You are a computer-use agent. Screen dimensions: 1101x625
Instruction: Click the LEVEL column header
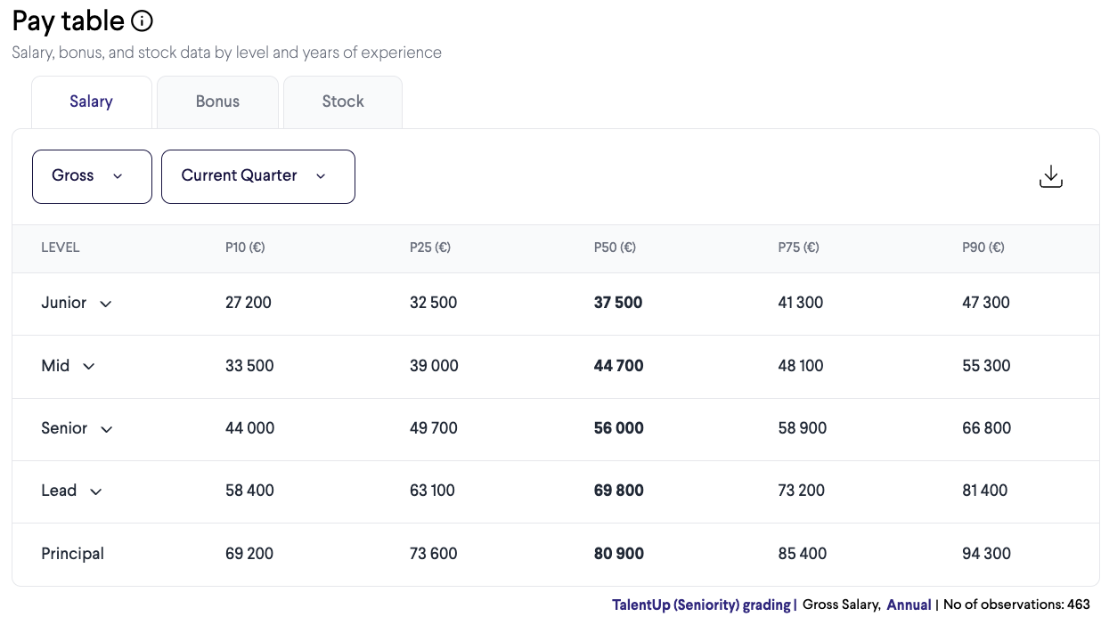[x=61, y=248]
